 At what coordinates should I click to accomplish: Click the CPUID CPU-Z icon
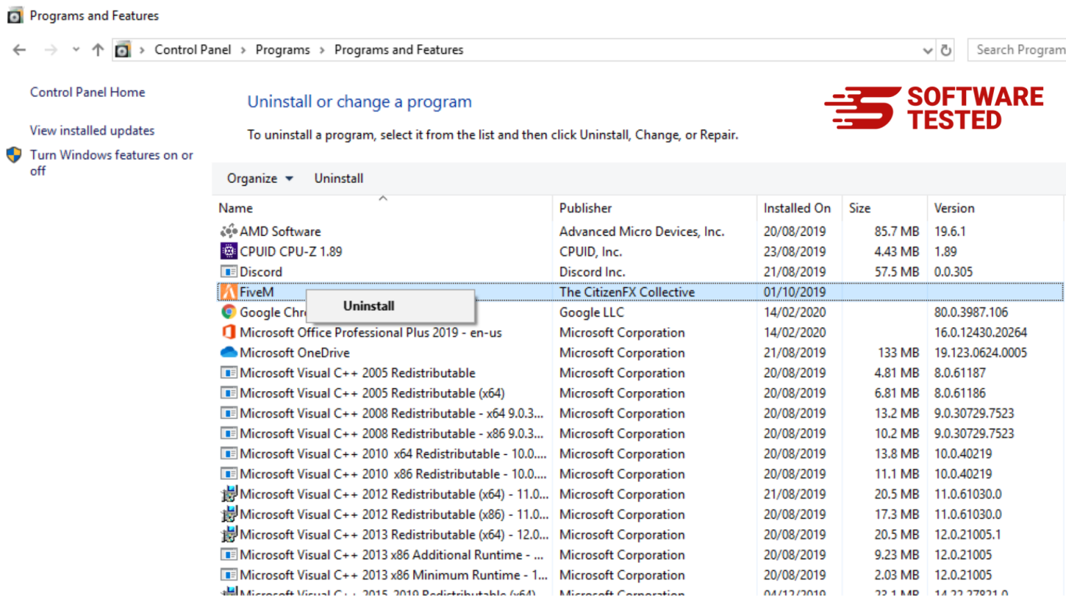[228, 251]
